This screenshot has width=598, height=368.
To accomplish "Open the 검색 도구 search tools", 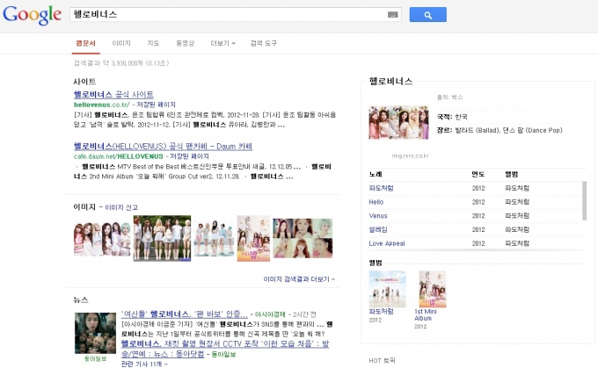I will [x=264, y=43].
